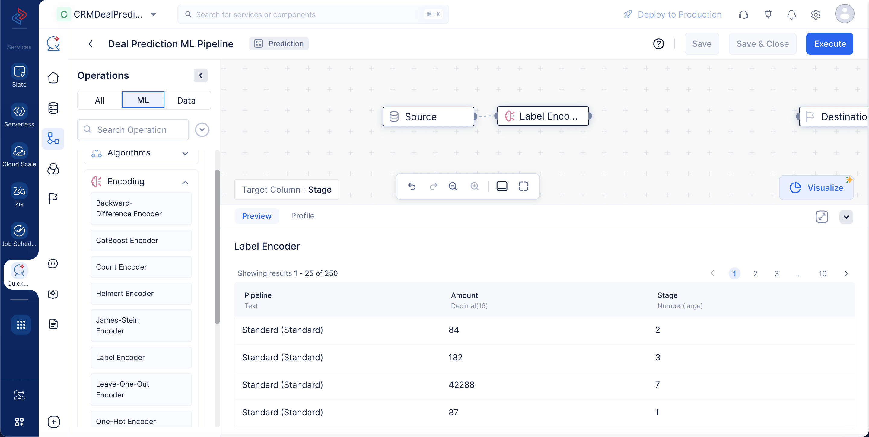This screenshot has height=437, width=869.
Task: Click the redo icon on canvas toolbar
Action: click(433, 186)
